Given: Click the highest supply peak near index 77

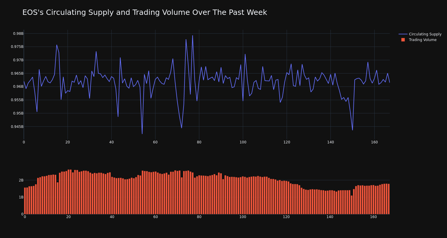Looking at the screenshot, I should pos(193,35).
